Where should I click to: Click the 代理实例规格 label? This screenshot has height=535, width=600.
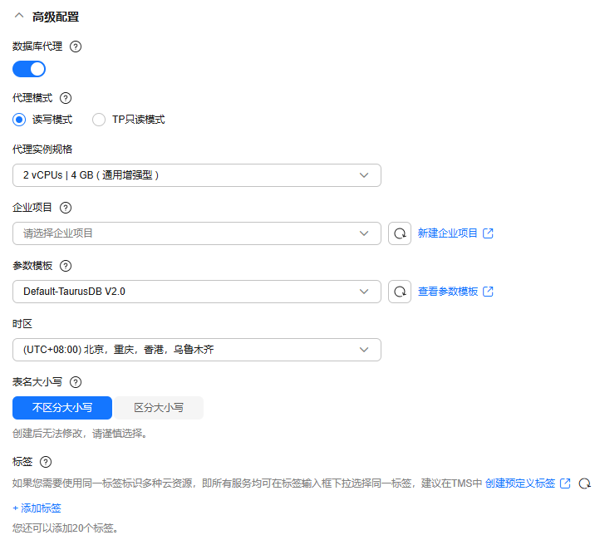point(42,150)
